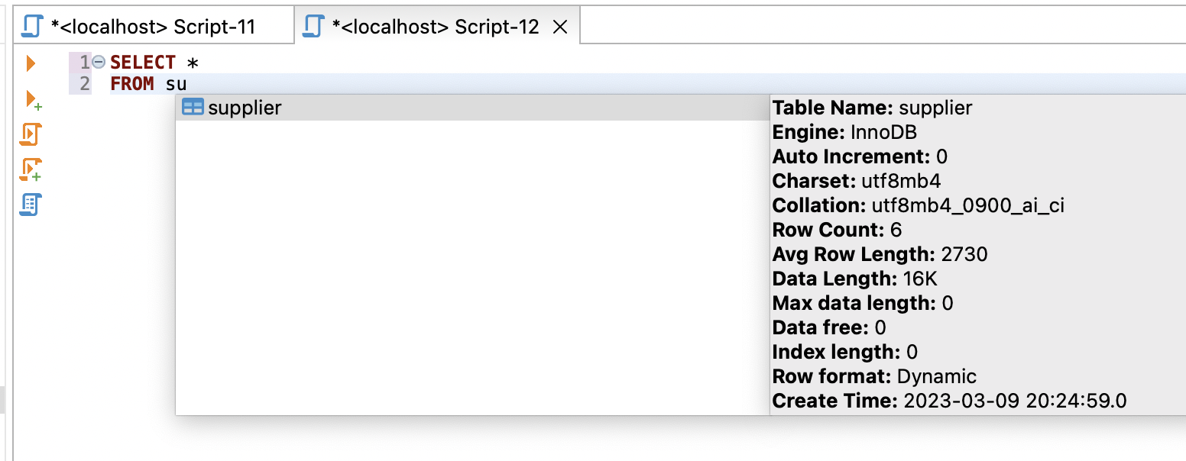Open the Explain execution plan icon
This screenshot has height=461, width=1186.
coord(31,204)
